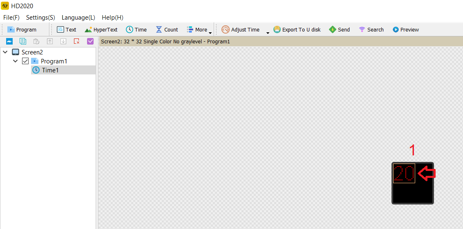The width and height of the screenshot is (463, 229).
Task: Click the Text tool icon
Action: point(60,29)
